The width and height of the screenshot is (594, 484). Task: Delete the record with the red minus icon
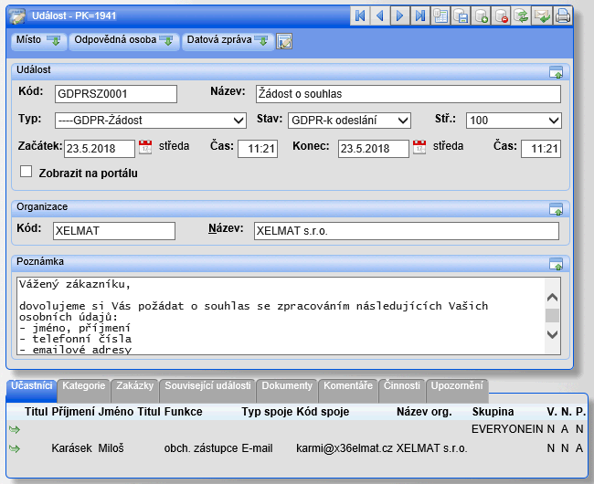pyautogui.click(x=502, y=16)
